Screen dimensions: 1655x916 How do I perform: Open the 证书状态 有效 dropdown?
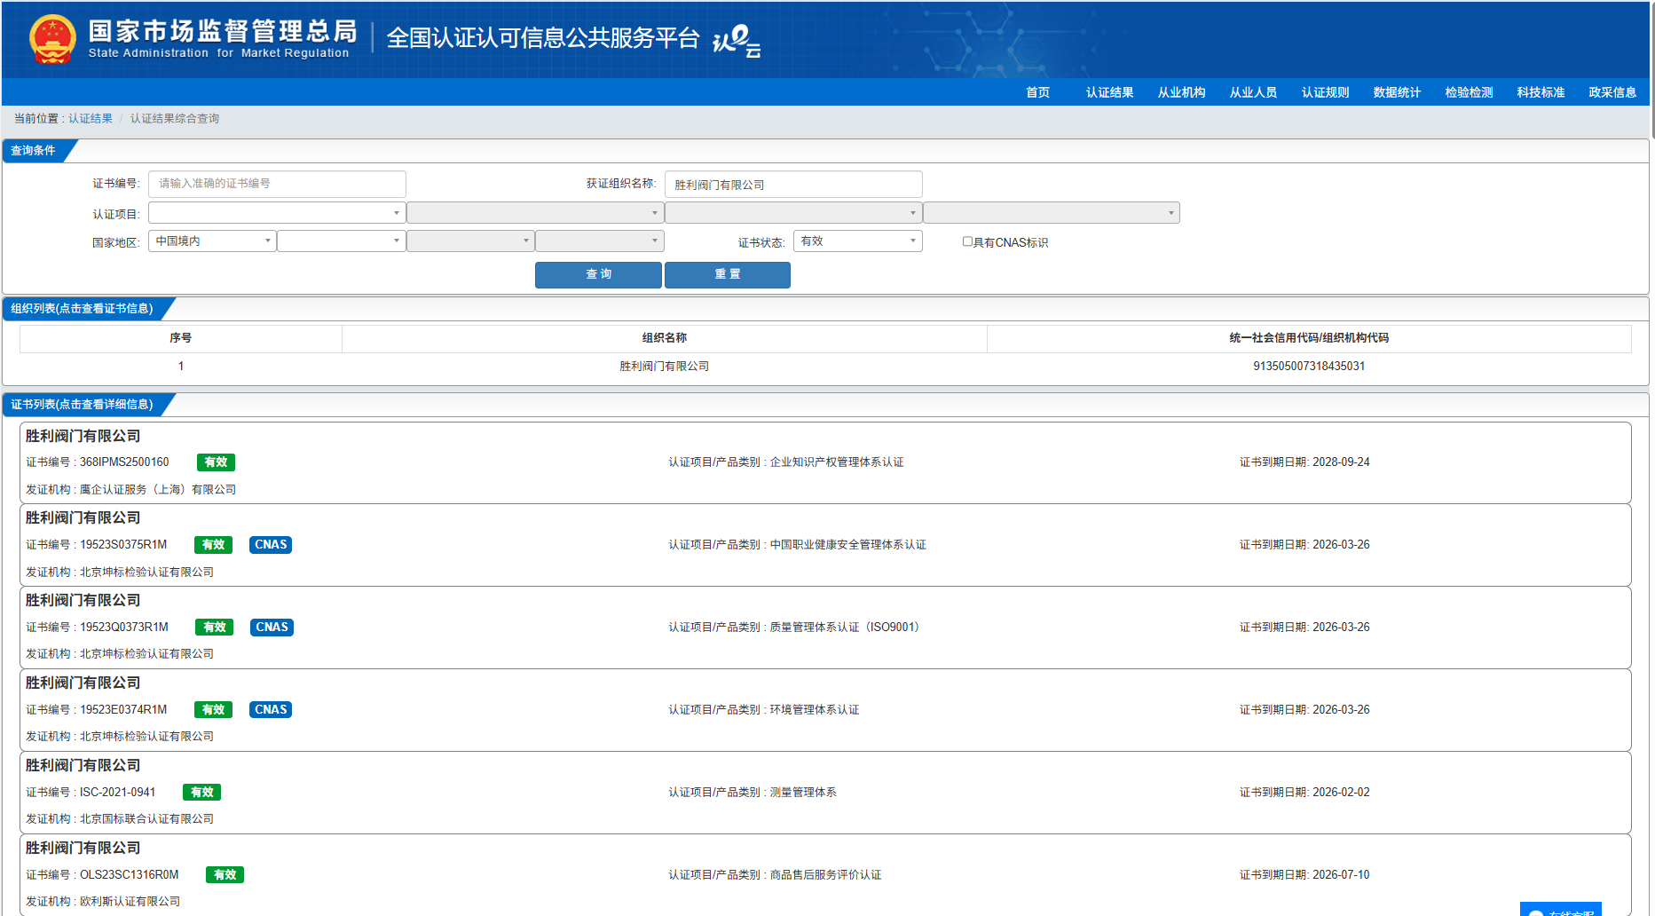click(857, 241)
